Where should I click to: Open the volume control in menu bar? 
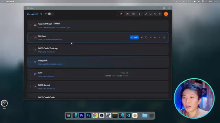point(195,1)
